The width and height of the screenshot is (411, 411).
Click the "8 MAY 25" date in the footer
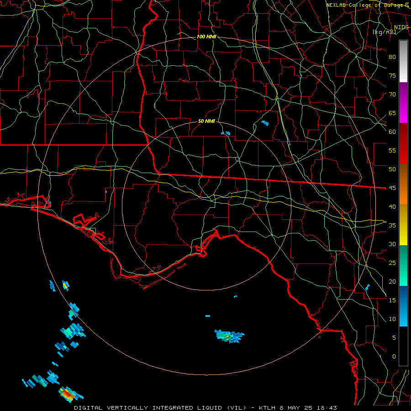point(296,408)
